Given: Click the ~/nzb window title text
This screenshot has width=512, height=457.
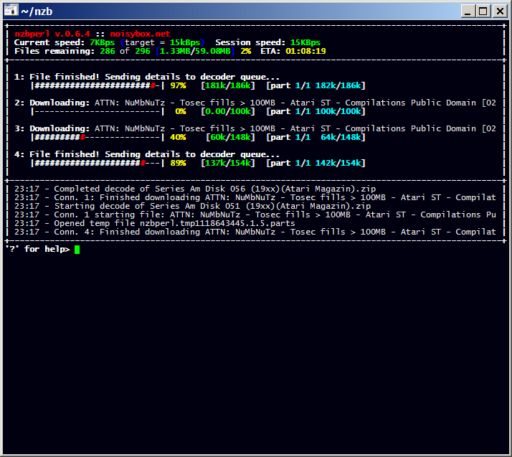Looking at the screenshot, I should (x=37, y=11).
